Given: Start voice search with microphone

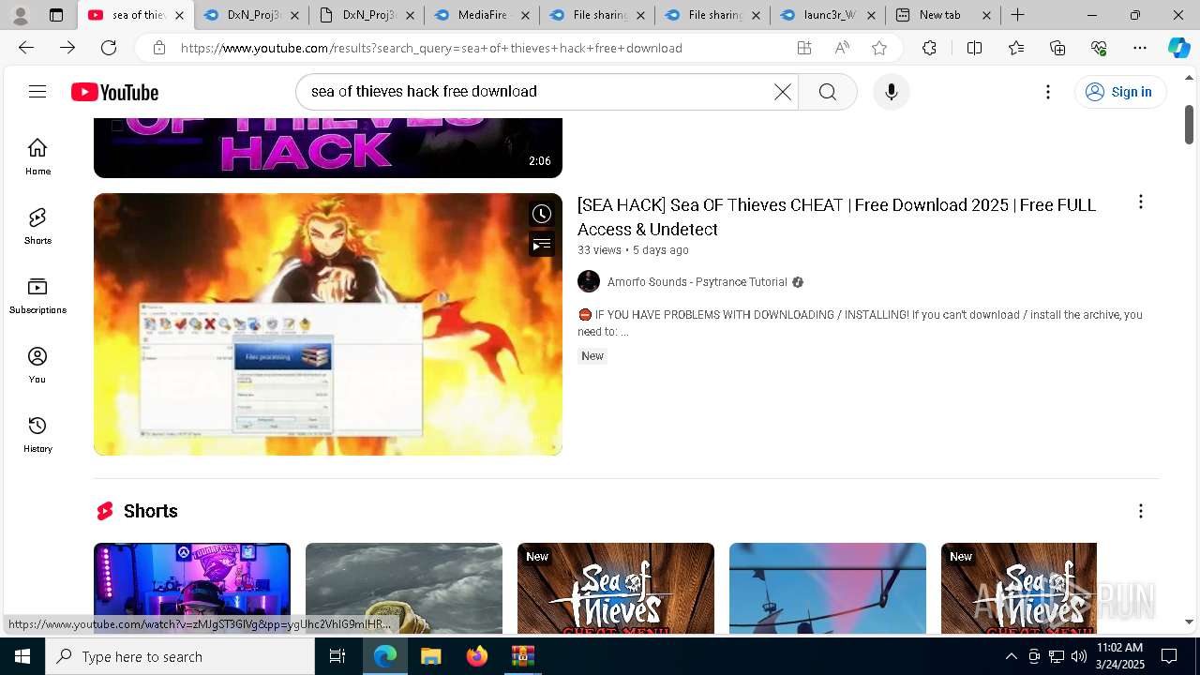Looking at the screenshot, I should point(891,92).
